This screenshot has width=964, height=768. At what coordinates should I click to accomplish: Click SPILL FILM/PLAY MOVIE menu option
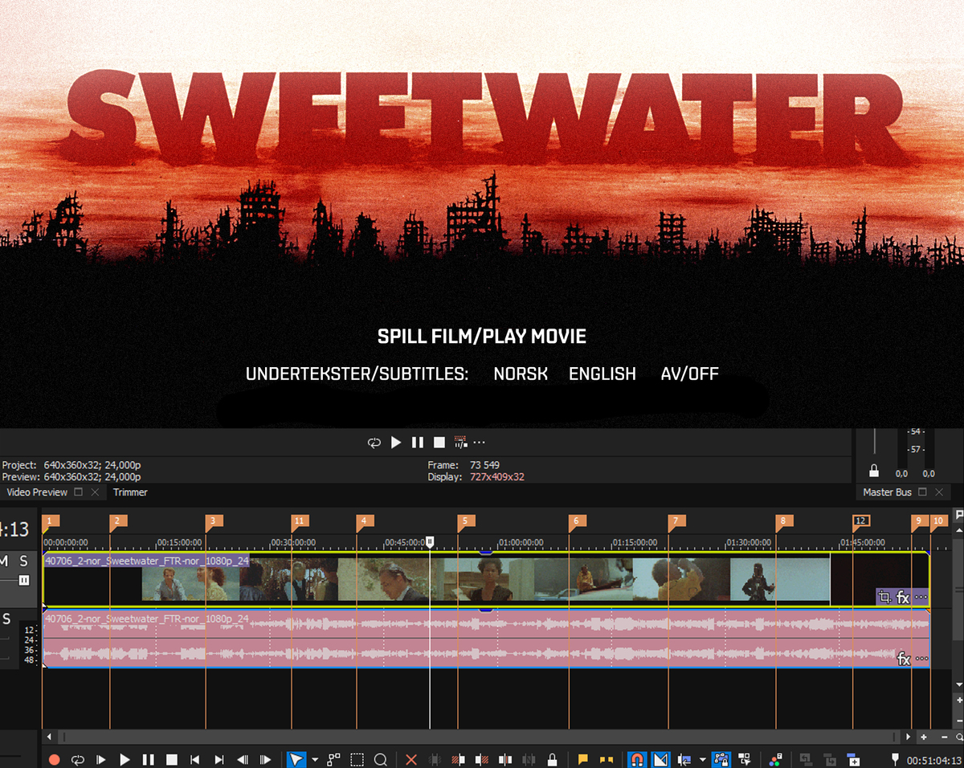coord(482,337)
